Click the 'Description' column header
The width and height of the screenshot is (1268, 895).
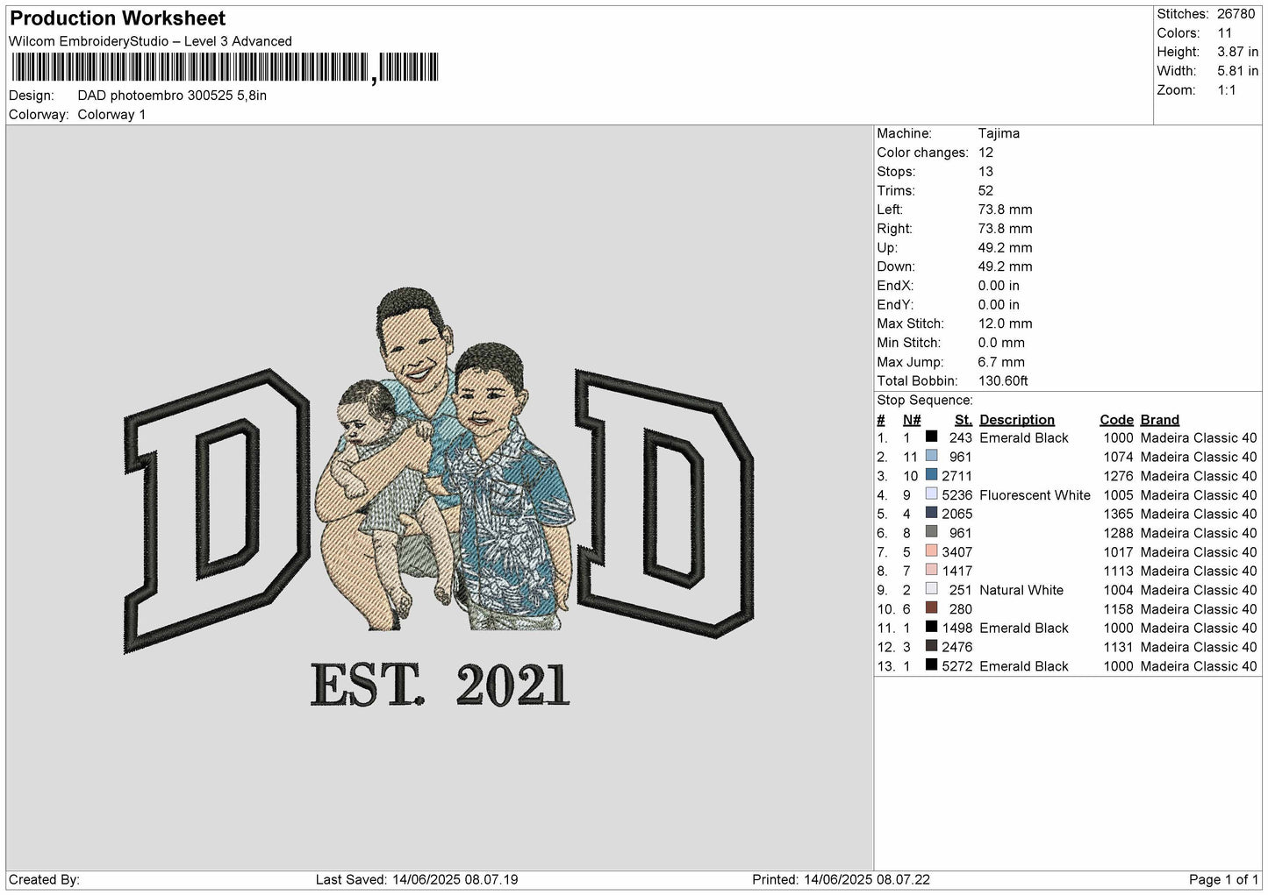(1017, 419)
